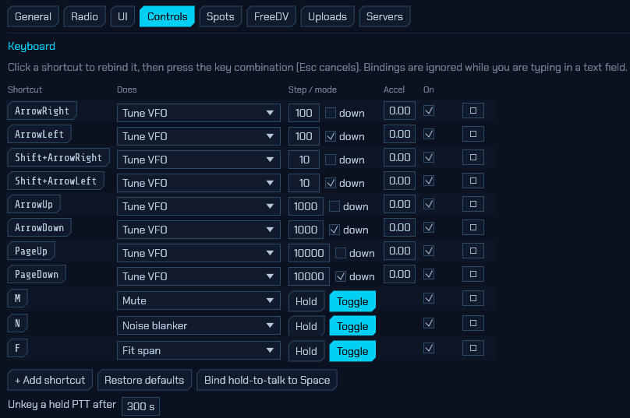The width and height of the screenshot is (630, 418).
Task: Switch to the Radio tab
Action: [84, 16]
